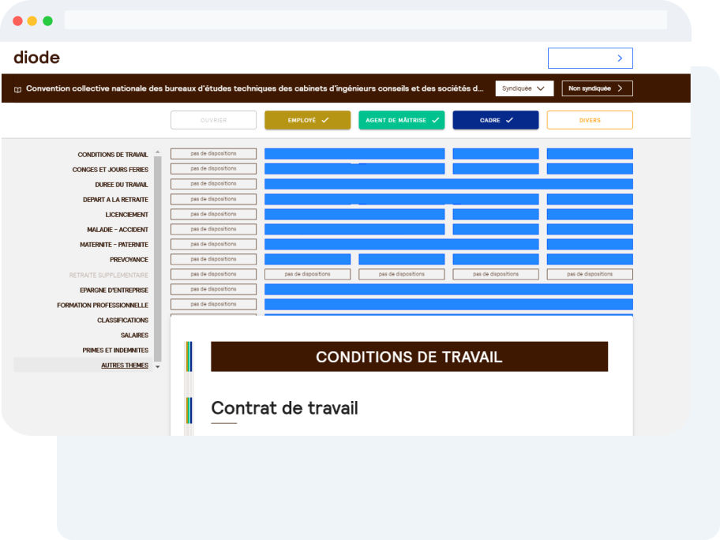Click scrollbar down arrow in theme list
The height and width of the screenshot is (540, 720).
click(158, 367)
